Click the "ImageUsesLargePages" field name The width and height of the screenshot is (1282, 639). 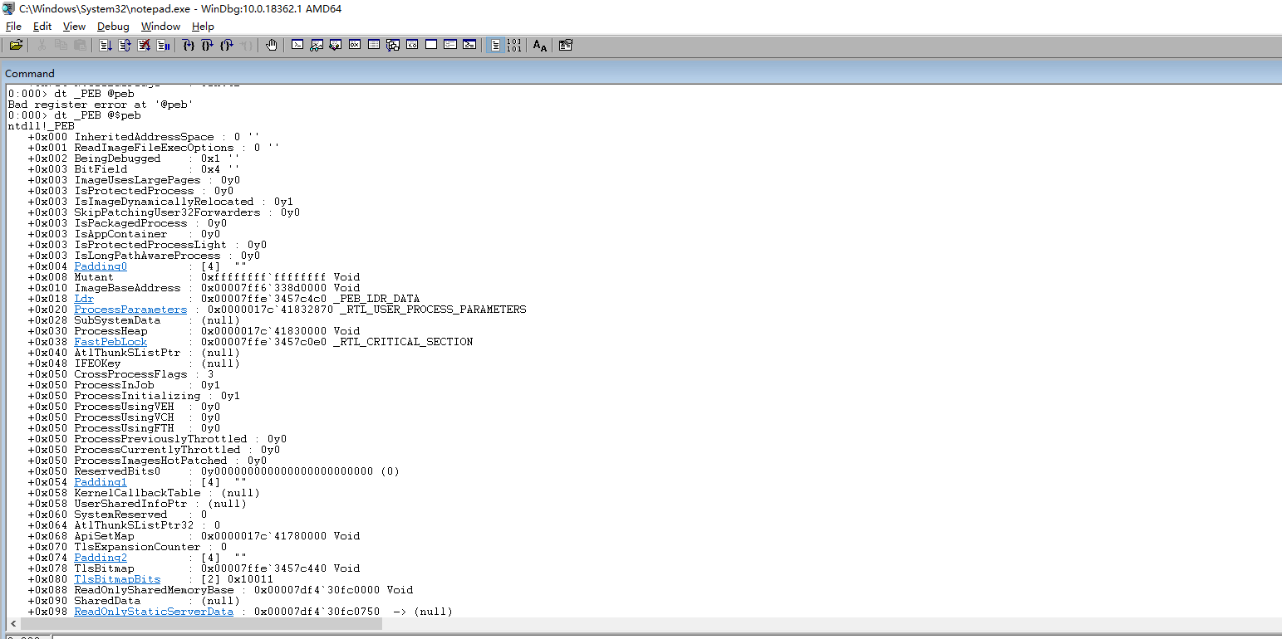tap(137, 180)
